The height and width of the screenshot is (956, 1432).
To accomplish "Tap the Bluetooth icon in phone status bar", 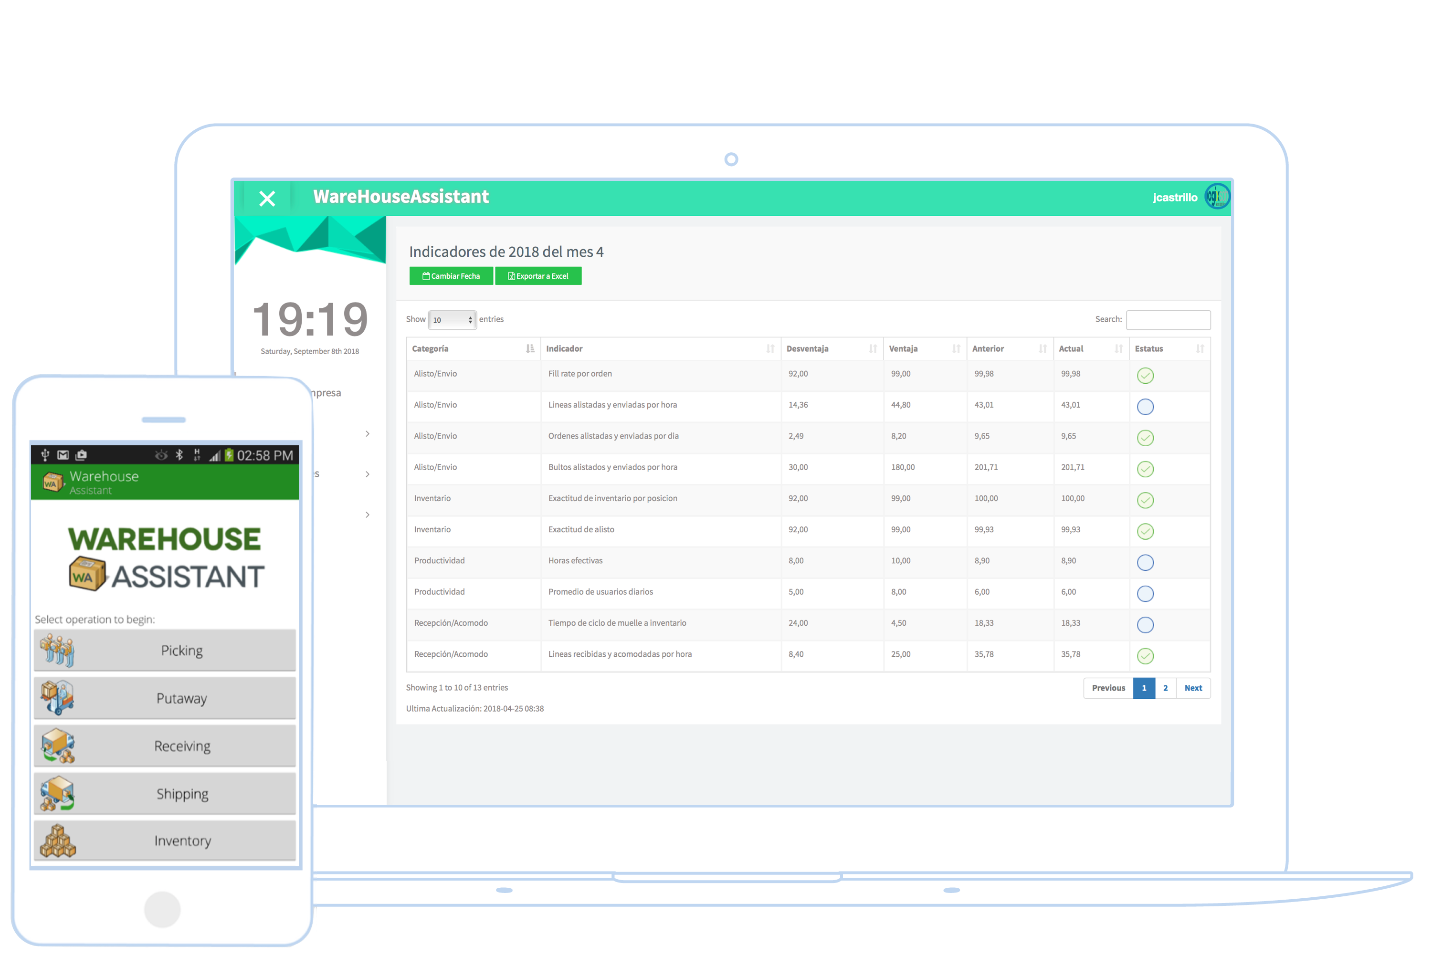I will [179, 455].
